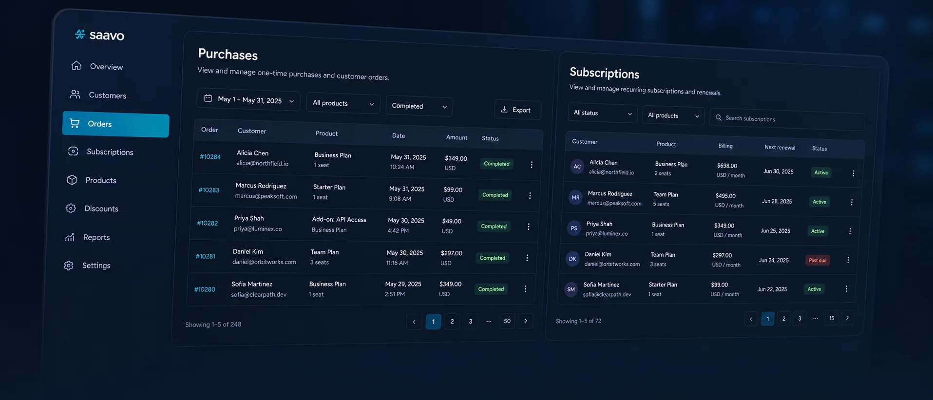Expand the Purchases All products filter
933x400 pixels.
[x=343, y=103]
